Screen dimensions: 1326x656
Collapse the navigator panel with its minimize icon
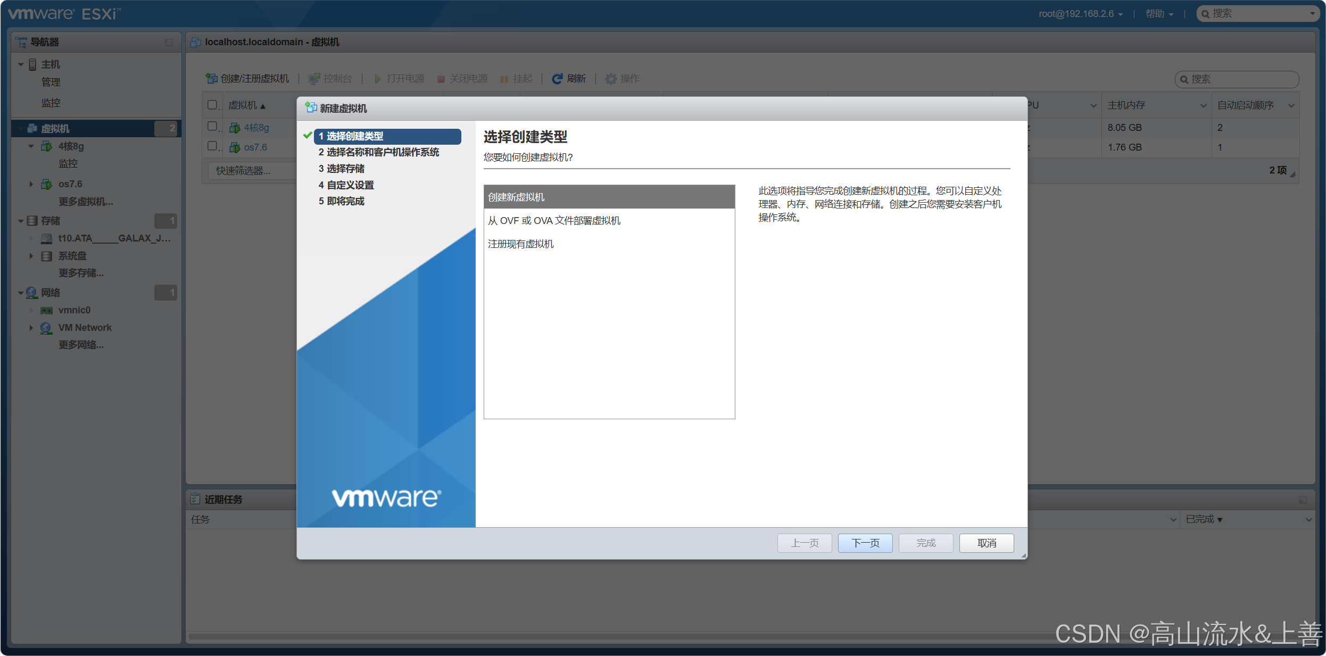pyautogui.click(x=169, y=42)
